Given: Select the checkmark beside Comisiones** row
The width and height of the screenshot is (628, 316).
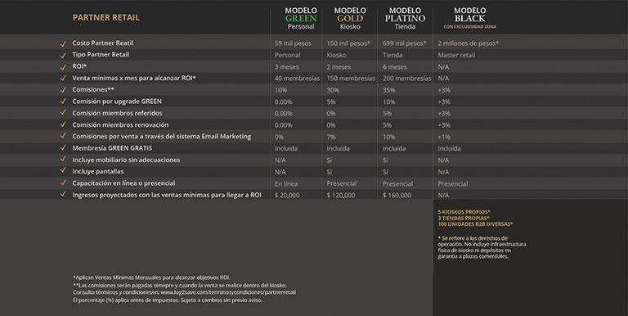Looking at the screenshot, I should 63,90.
